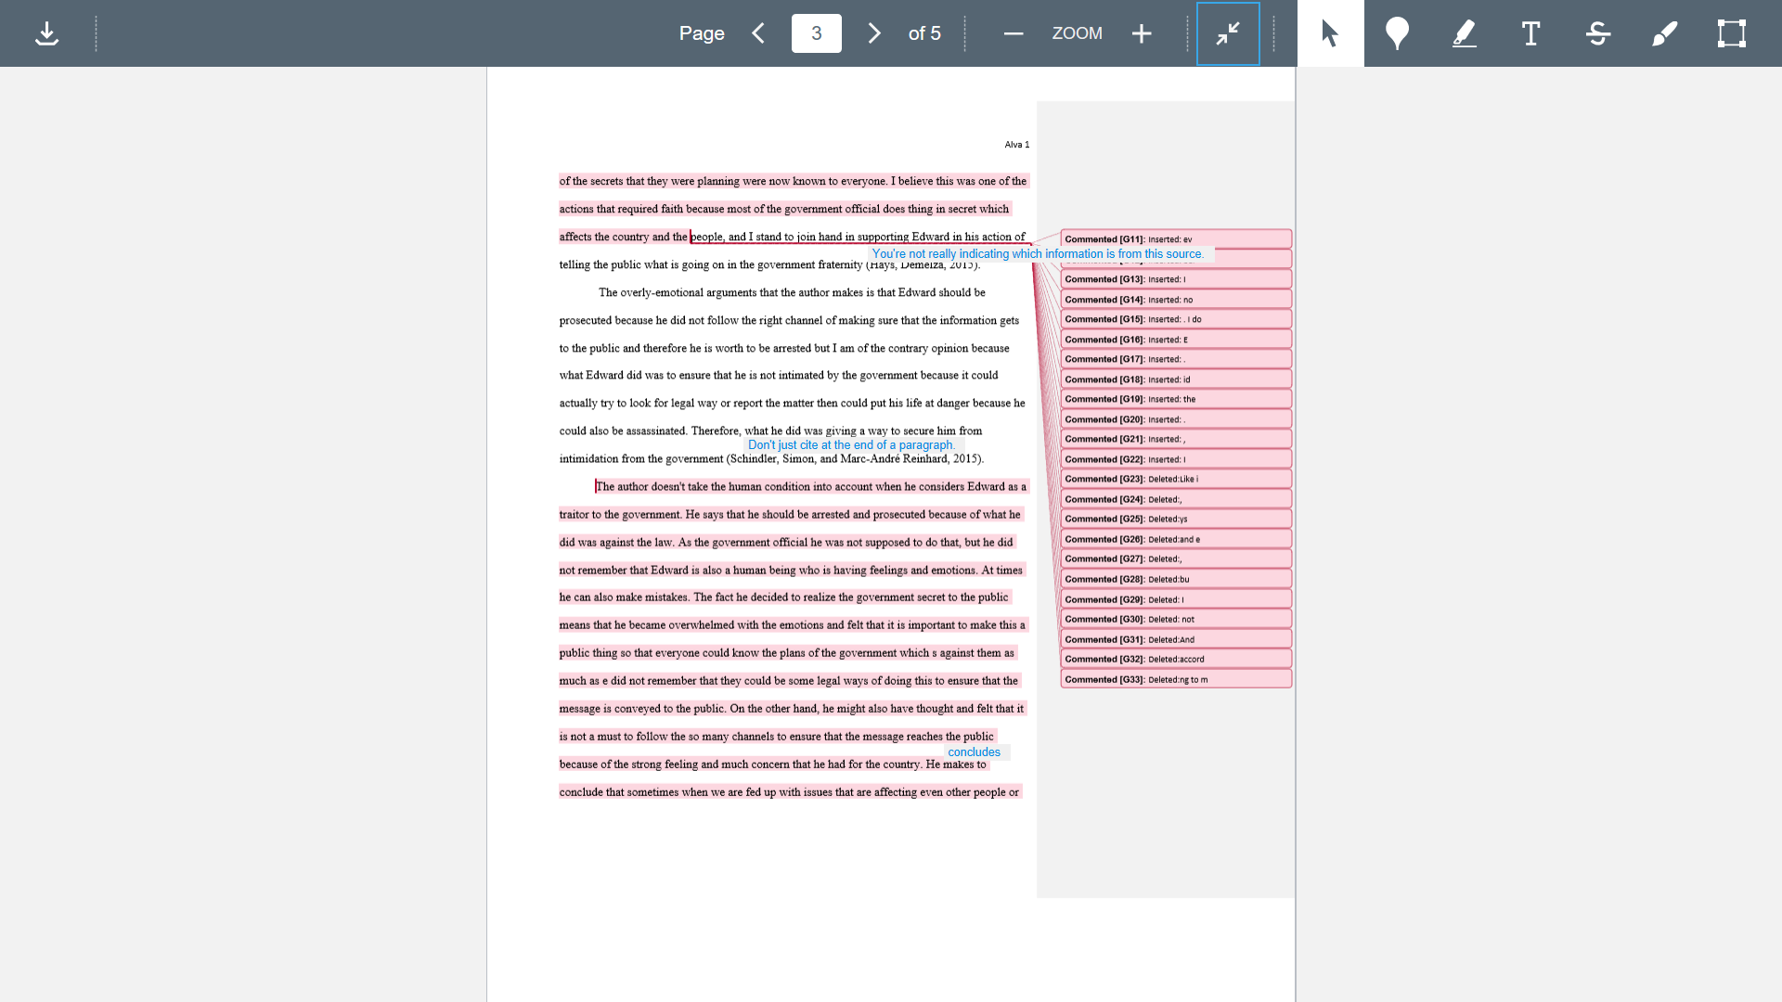Screen dimensions: 1782x1002
Task: Select the strikethrough tool
Action: tap(1598, 33)
